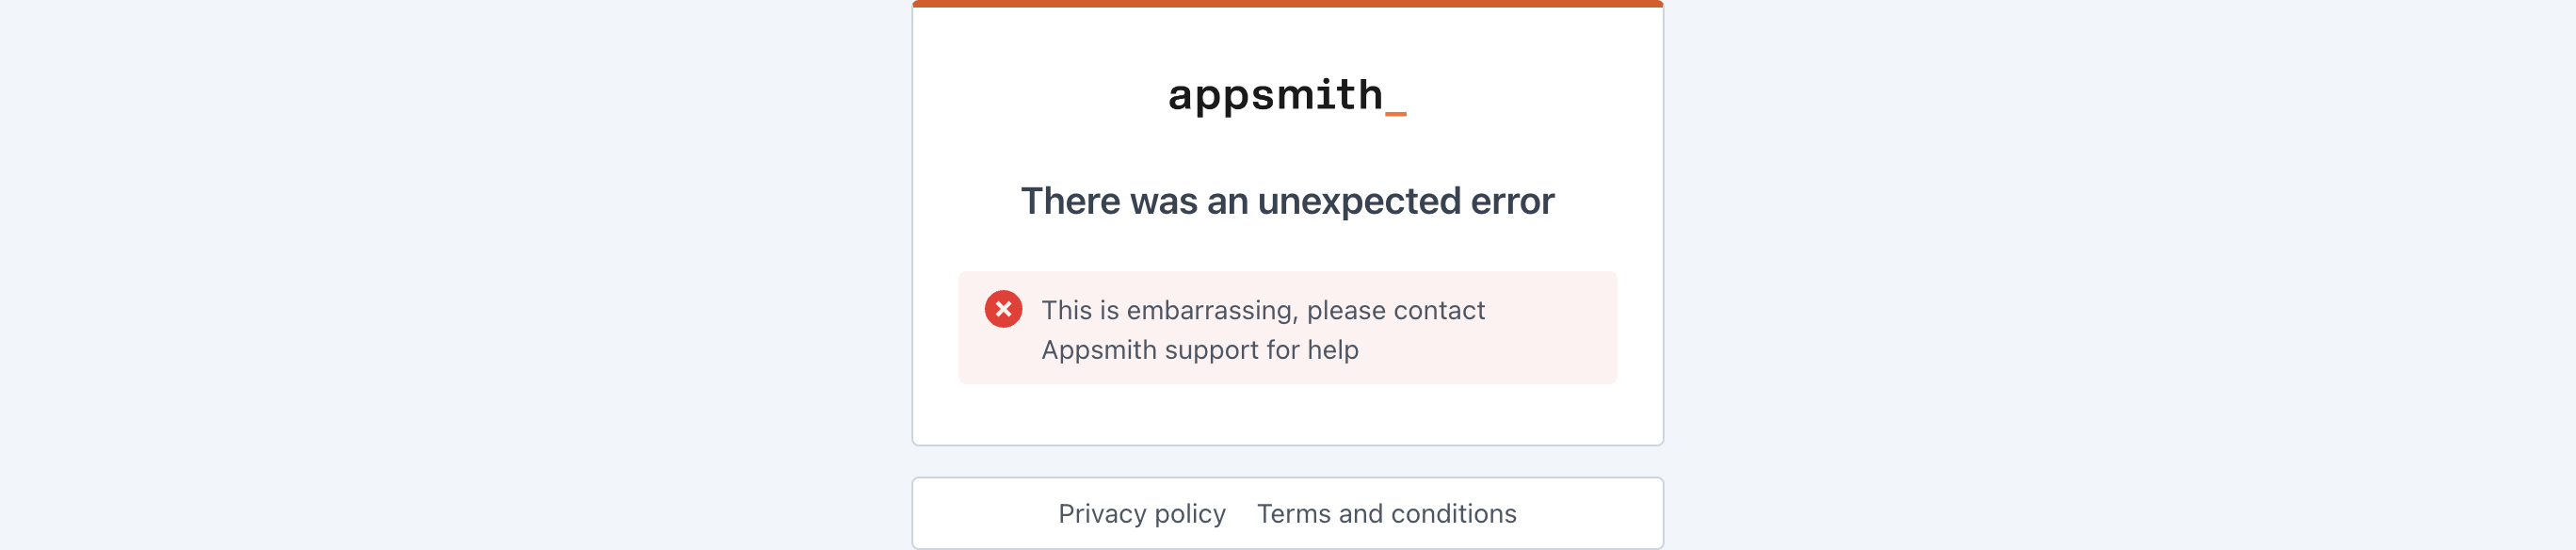Click the "Appsmith support for help" text

coord(1199,350)
